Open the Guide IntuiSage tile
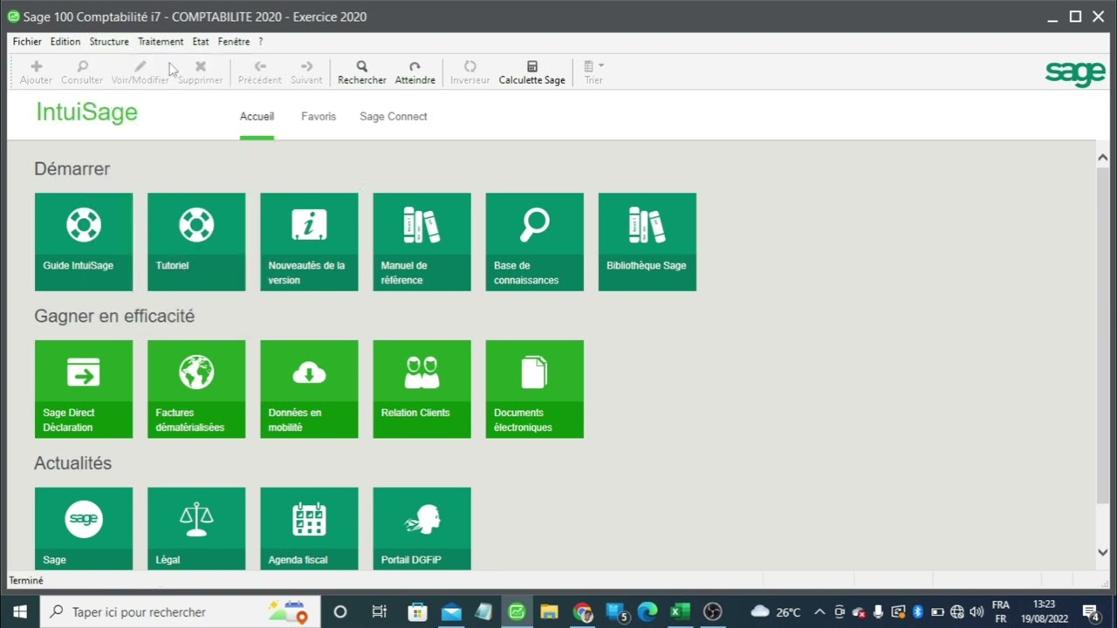Screen dimensions: 1117x628 point(84,242)
